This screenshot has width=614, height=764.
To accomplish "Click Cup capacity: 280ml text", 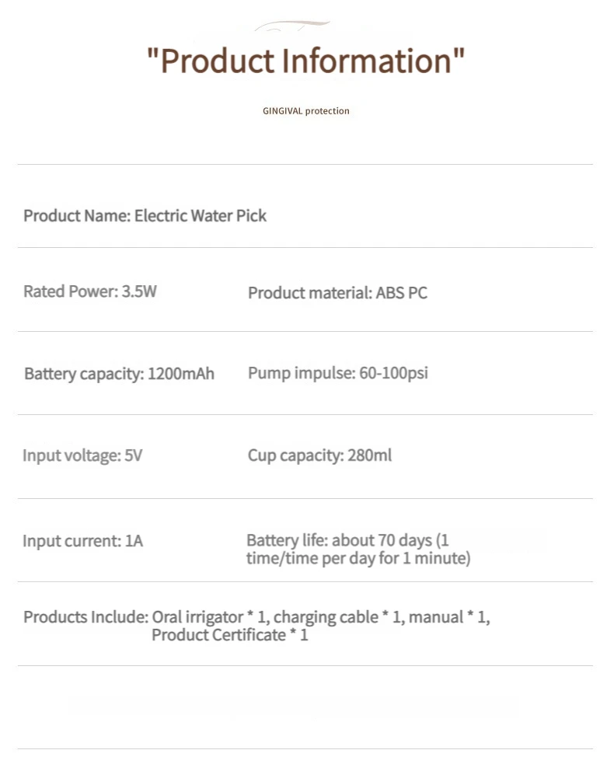I will coord(319,455).
